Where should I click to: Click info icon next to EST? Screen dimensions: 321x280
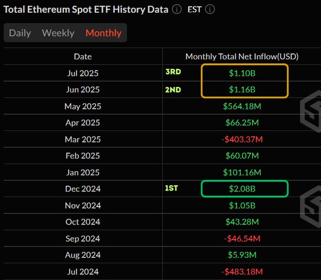210,9
